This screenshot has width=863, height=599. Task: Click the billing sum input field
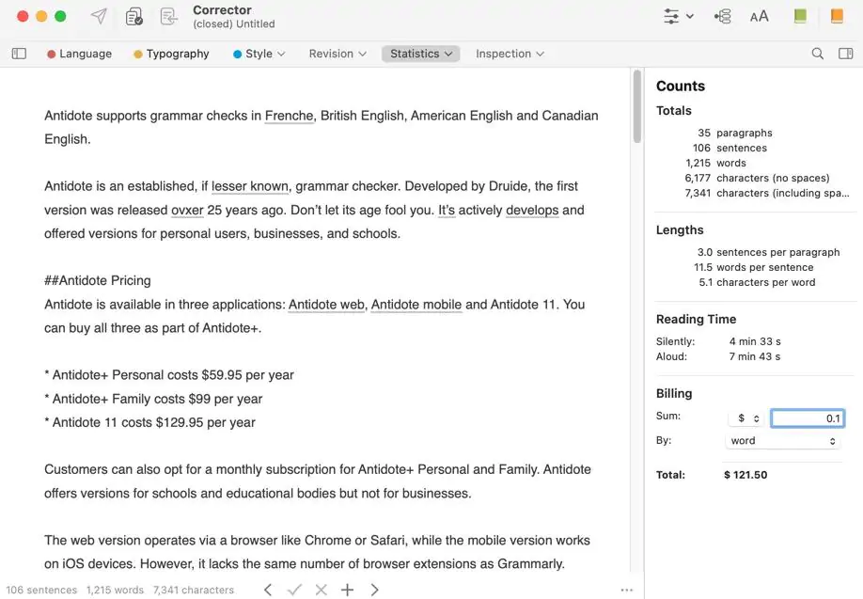pyautogui.click(x=808, y=418)
